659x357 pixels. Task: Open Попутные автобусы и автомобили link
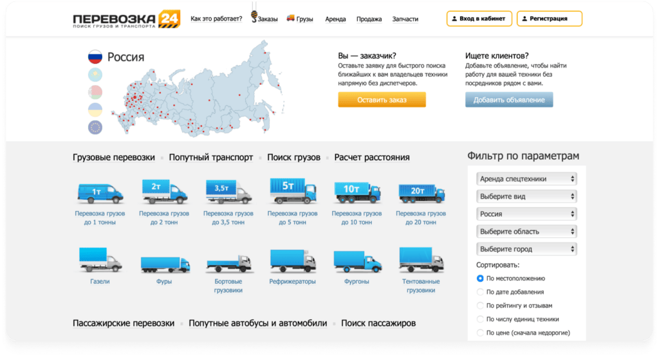[257, 324]
